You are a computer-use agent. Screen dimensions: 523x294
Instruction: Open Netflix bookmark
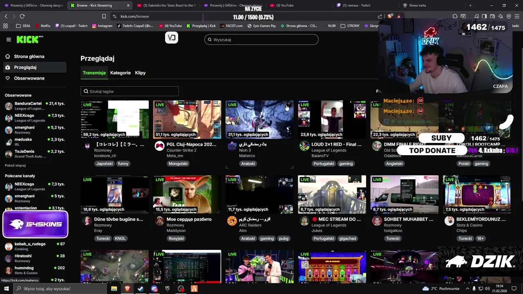point(42,26)
